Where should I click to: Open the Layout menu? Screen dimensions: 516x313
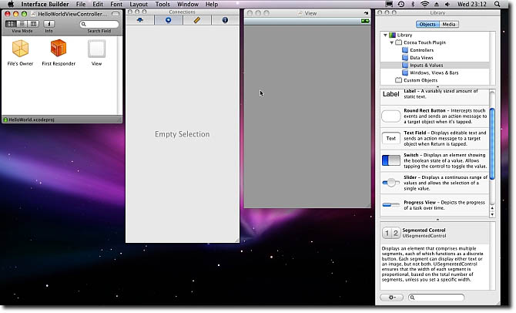tap(139, 5)
